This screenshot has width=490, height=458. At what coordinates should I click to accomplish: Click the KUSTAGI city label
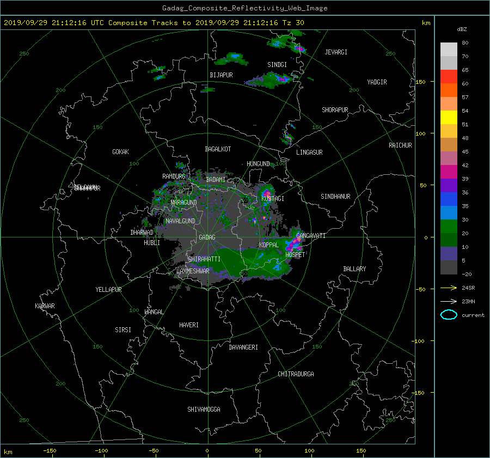point(273,199)
